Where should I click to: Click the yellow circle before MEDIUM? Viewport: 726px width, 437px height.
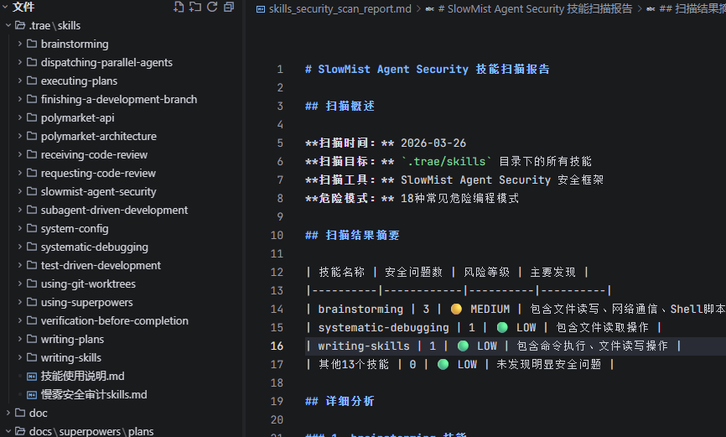456,310
